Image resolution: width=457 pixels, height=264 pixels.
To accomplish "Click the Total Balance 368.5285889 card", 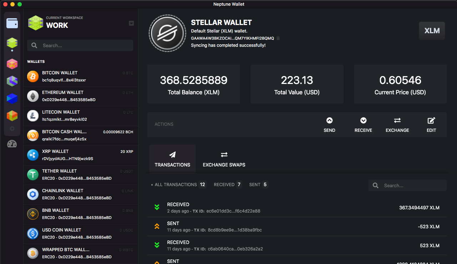I will pyautogui.click(x=194, y=84).
